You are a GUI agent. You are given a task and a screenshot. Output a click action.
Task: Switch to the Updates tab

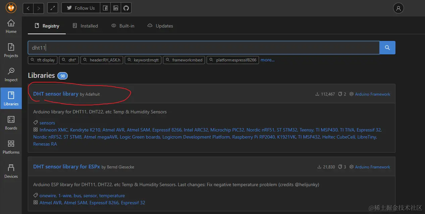point(160,26)
